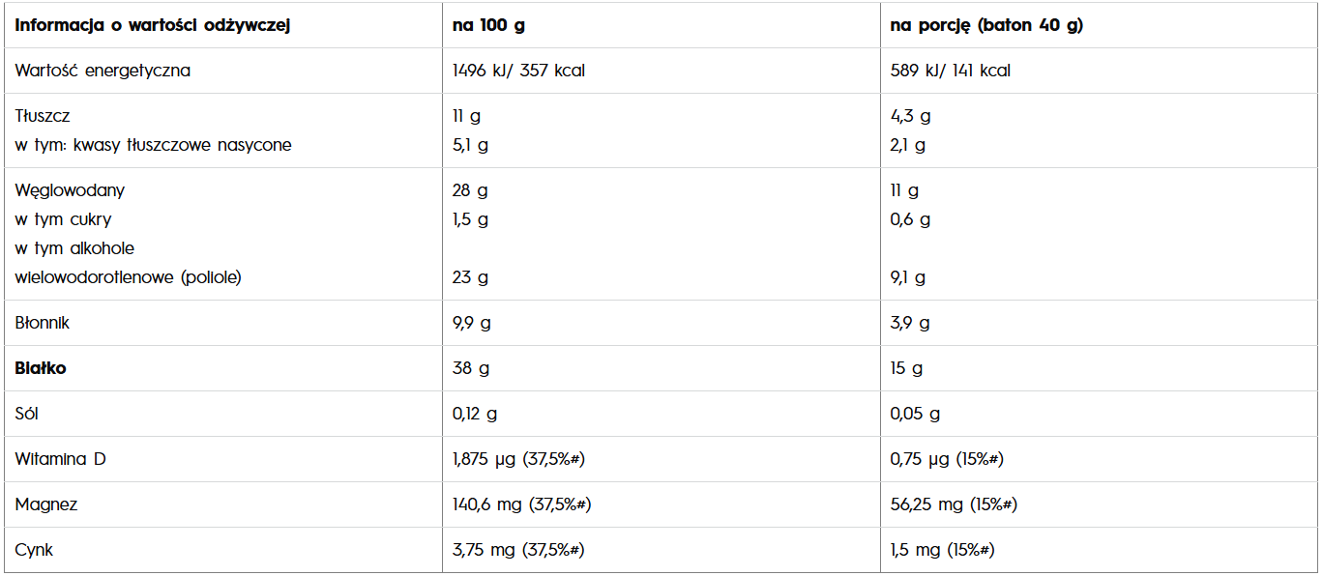
Task: Select the 'Cynk' row label
Action: tap(34, 550)
